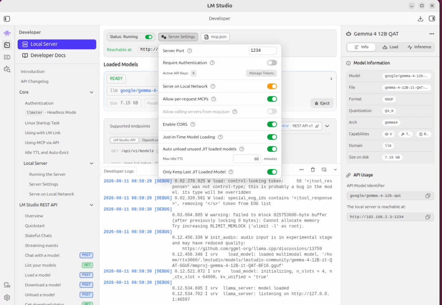Screen dimensions: 442x305
Task: Open the API Changelog docs page
Action: click(x=35, y=82)
